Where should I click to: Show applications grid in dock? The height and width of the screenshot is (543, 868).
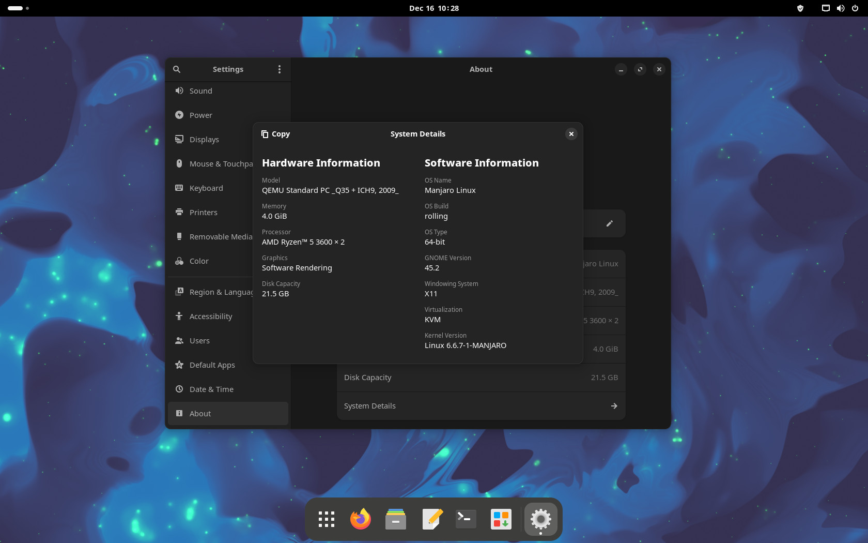click(x=327, y=519)
